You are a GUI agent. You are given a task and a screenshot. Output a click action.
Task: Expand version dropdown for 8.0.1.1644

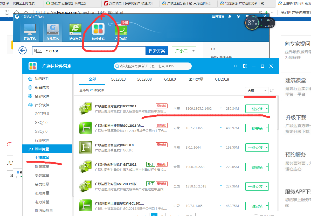click(x=221, y=147)
